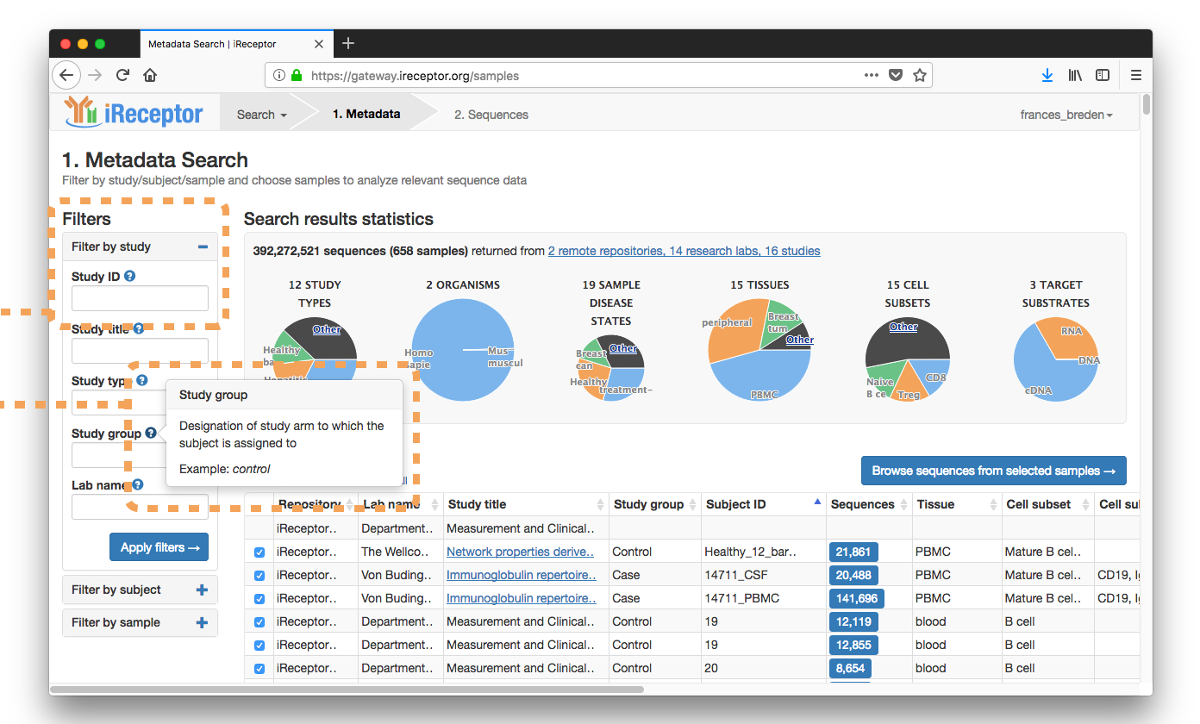Click into the Lab name input field
1200x724 pixels.
[x=140, y=507]
